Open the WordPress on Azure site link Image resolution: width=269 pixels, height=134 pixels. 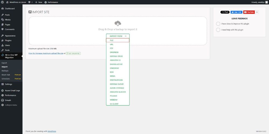coord(16,2)
